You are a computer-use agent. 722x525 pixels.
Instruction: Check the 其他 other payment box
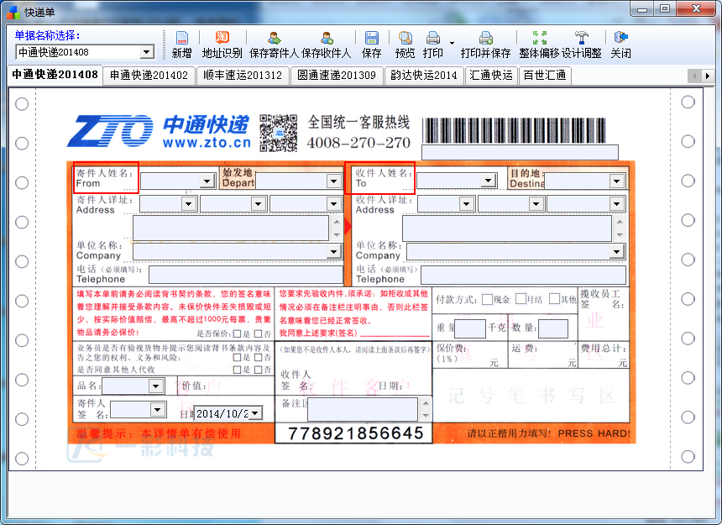(x=554, y=299)
